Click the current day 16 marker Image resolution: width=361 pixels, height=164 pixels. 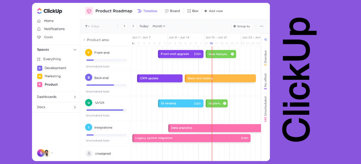tap(211, 43)
